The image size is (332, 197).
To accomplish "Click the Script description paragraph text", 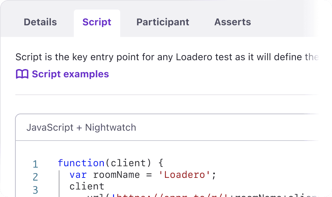I will coord(167,57).
